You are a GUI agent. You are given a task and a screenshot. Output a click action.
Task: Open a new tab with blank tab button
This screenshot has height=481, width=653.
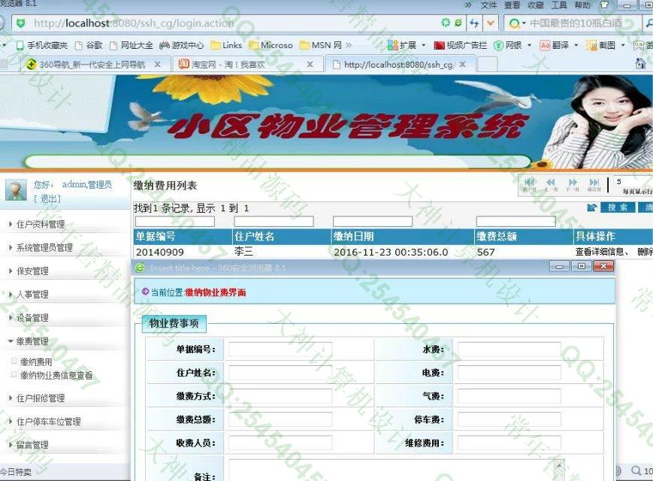487,65
